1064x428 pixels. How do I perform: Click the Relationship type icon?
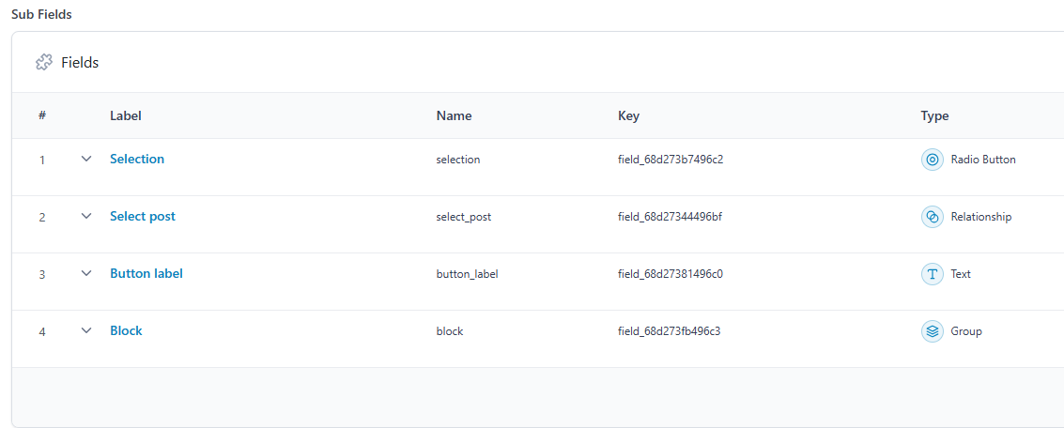pos(932,217)
